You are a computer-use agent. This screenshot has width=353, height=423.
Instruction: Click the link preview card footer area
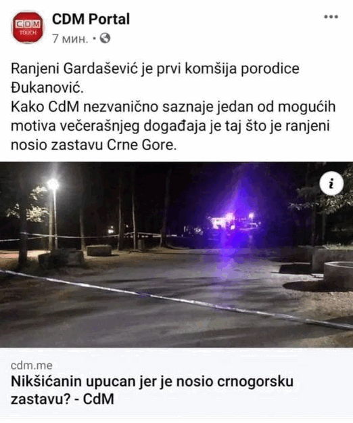[x=176, y=383]
